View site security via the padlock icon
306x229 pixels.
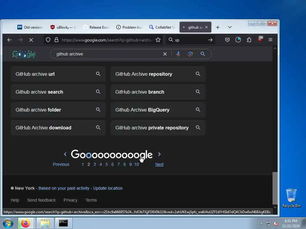pos(56,40)
